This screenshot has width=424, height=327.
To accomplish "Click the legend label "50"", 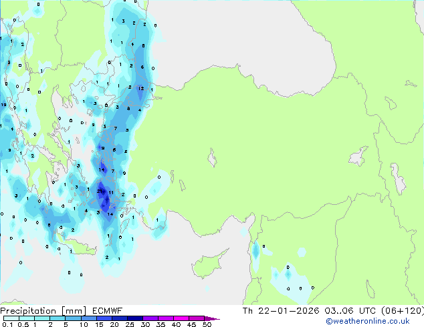I will pyautogui.click(x=207, y=324).
